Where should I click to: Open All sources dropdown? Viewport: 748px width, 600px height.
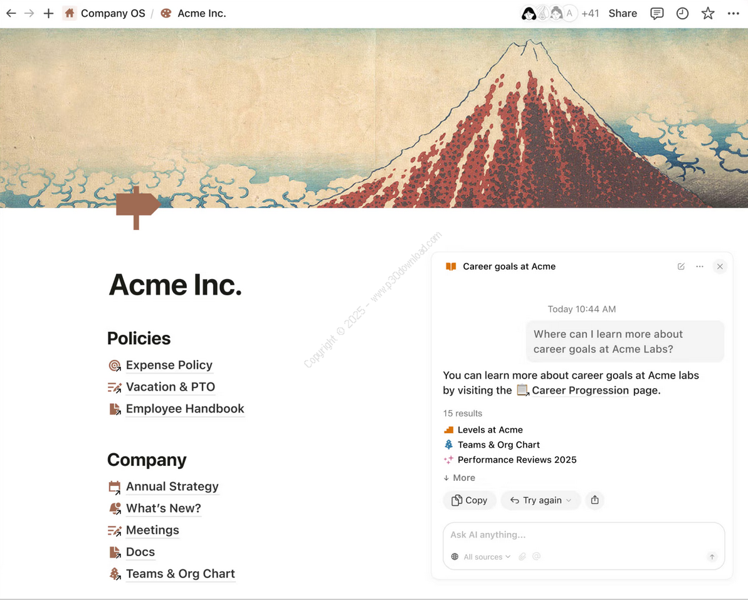[x=481, y=557]
